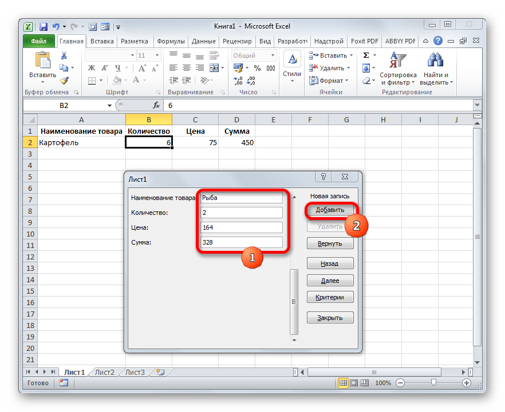The width and height of the screenshot is (505, 412).
Task: Open the Формулы ribbon tab
Action: [171, 41]
